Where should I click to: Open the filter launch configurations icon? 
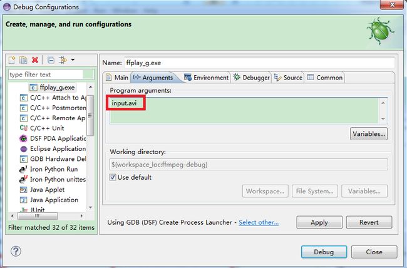coord(63,60)
